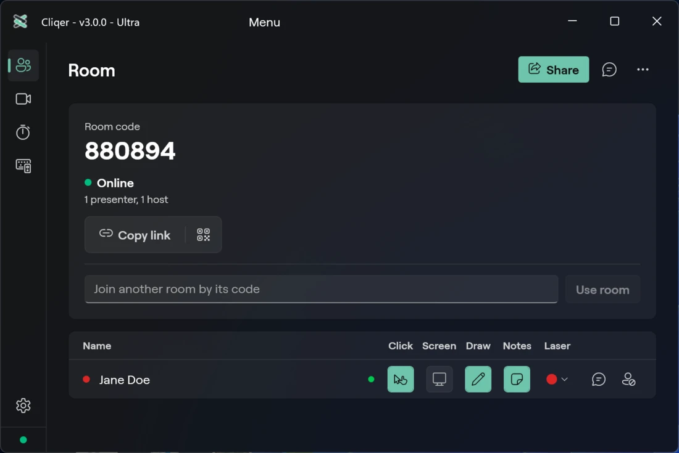The image size is (679, 453).
Task: Toggle Click permission for Jane Doe
Action: 401,379
